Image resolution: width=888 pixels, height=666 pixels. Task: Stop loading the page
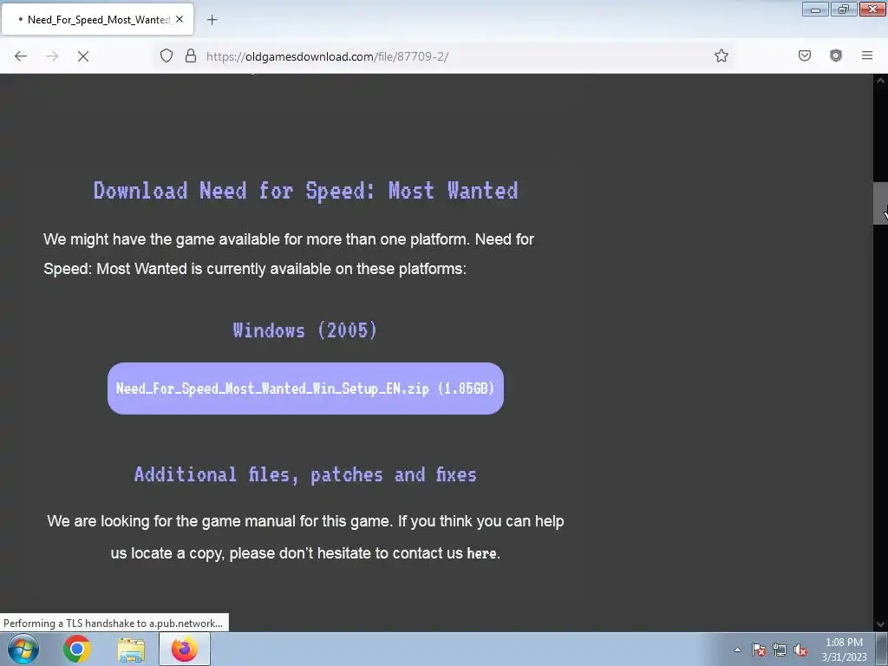click(x=83, y=56)
